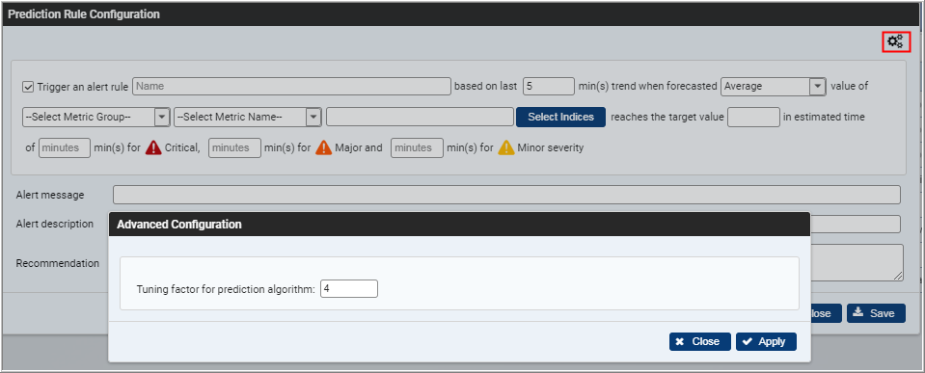
Task: Focus the alert rule Name field
Action: tap(291, 86)
